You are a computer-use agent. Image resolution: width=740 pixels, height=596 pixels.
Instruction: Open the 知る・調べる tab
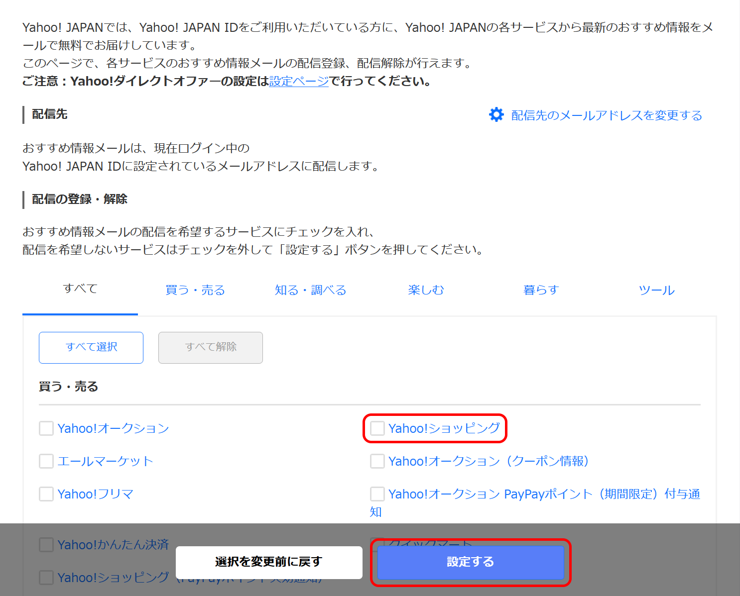pos(310,290)
